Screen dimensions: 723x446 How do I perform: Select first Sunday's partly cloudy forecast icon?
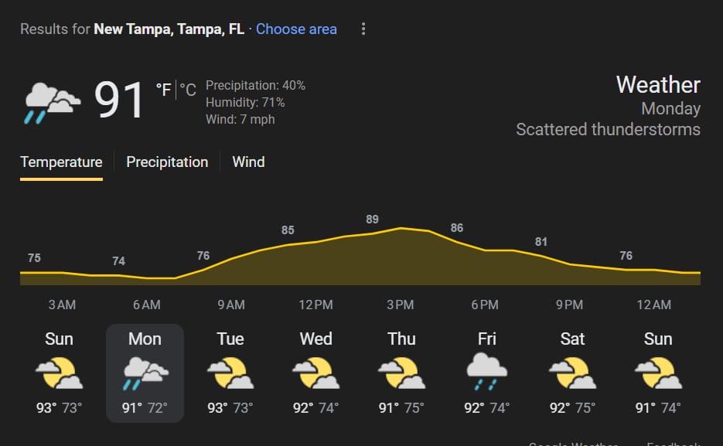[x=59, y=373]
